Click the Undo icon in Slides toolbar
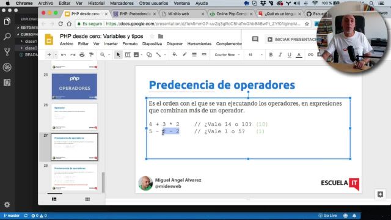This screenshot has width=391, height=220. (x=64, y=54)
